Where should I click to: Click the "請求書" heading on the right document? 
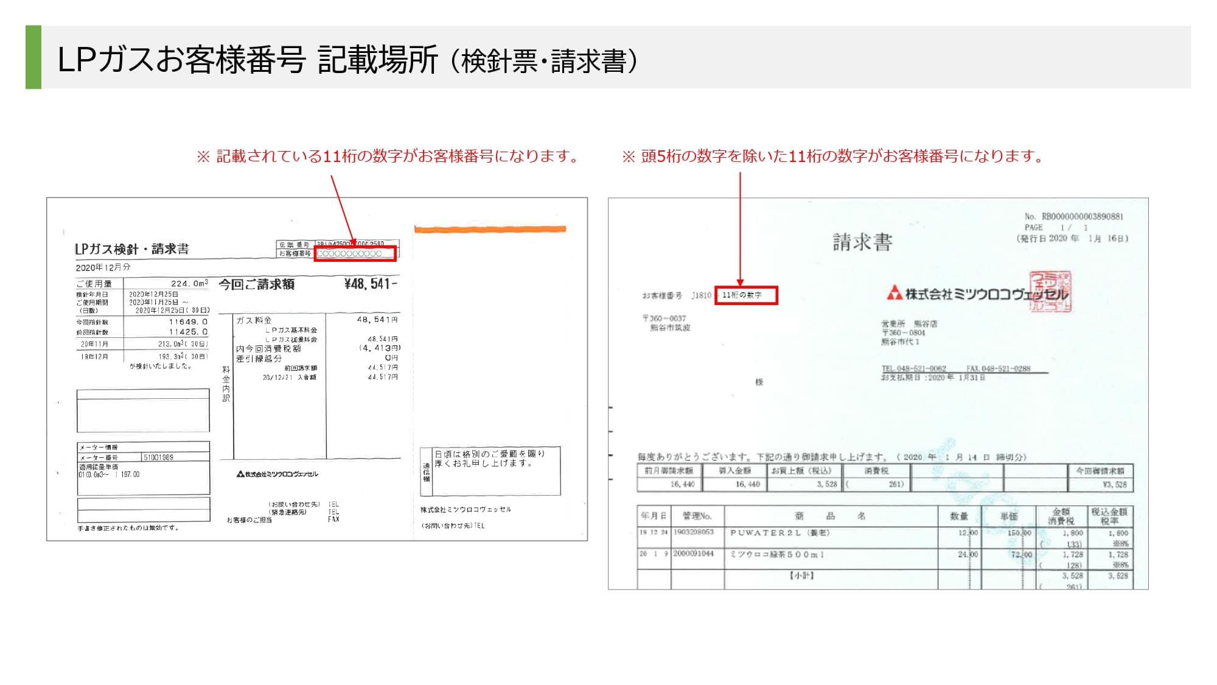click(862, 242)
